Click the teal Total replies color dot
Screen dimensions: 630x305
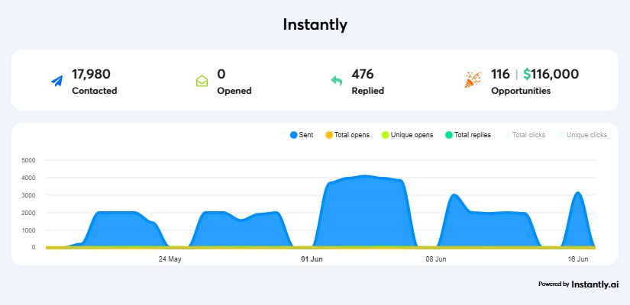pyautogui.click(x=449, y=135)
